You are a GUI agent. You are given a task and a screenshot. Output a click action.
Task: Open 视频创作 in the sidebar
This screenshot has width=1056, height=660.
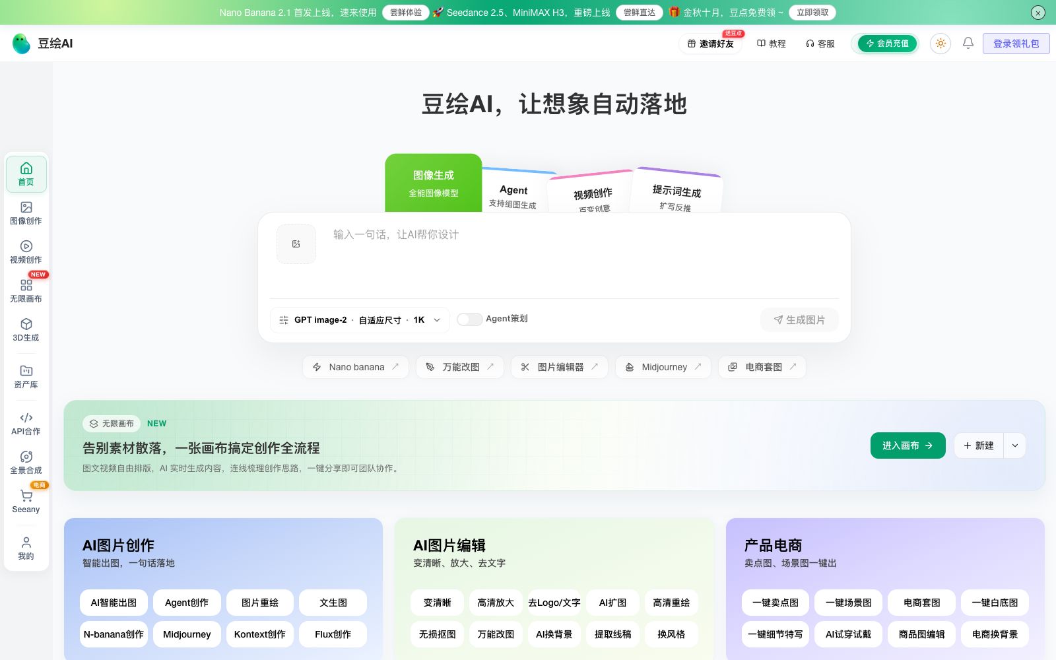26,252
